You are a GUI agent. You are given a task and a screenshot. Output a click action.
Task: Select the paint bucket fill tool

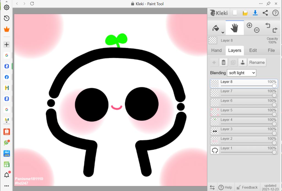click(216, 28)
